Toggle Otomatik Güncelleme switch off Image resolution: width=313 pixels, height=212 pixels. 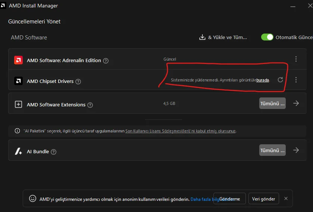tap(267, 37)
